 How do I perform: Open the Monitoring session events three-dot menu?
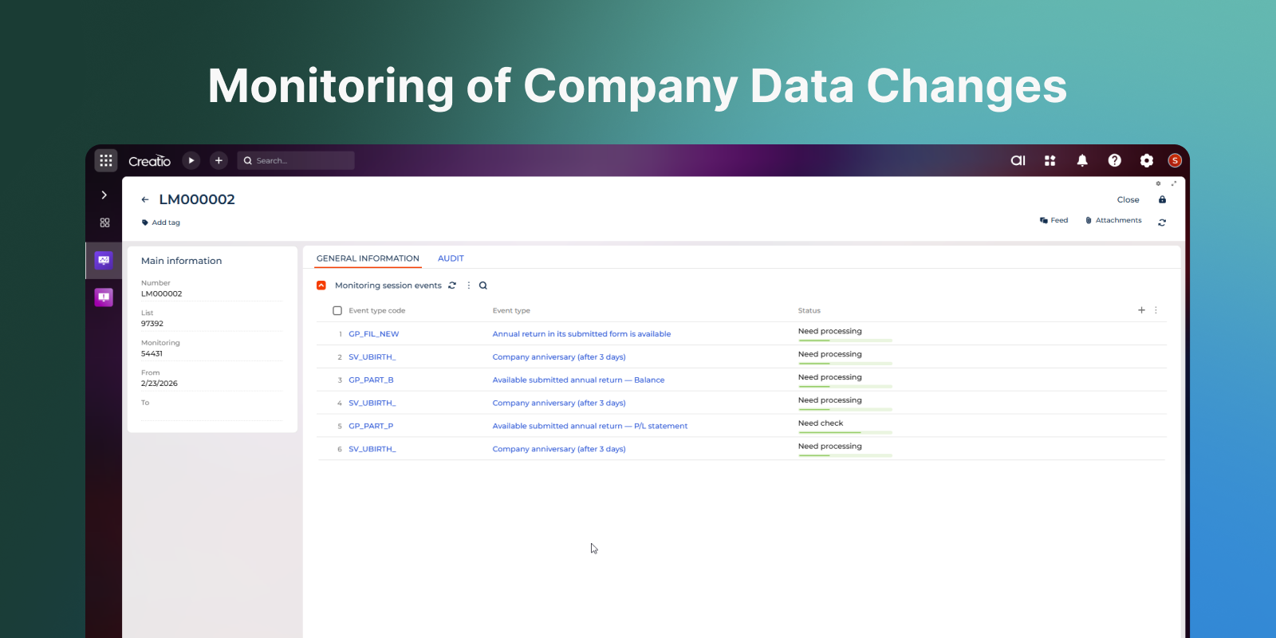coord(468,286)
